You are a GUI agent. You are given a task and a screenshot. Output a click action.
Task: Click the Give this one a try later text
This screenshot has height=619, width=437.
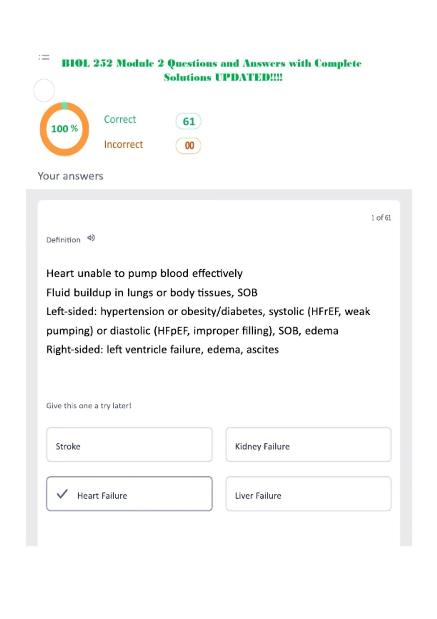coord(89,406)
